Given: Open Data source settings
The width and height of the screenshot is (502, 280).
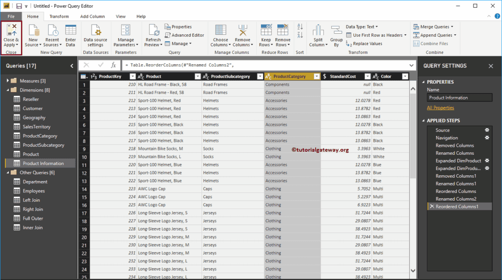Looking at the screenshot, I should pos(95,30).
